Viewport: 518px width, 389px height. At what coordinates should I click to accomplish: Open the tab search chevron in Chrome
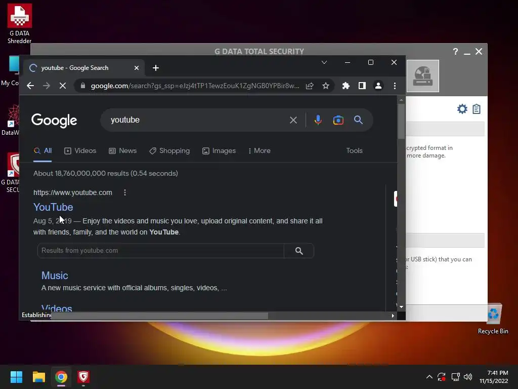click(324, 62)
